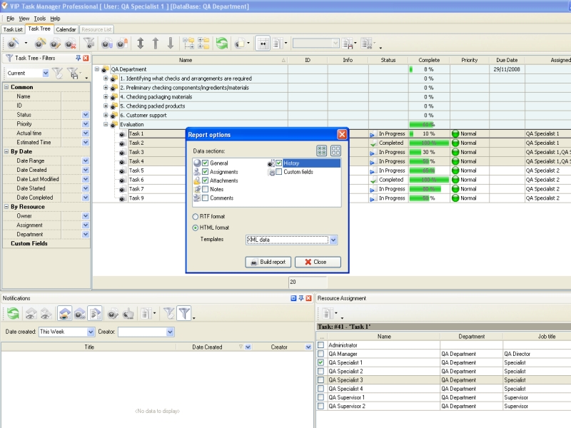This screenshot has width=571, height=428.
Task: Open the Priority filter dropdown
Action: coord(86,123)
